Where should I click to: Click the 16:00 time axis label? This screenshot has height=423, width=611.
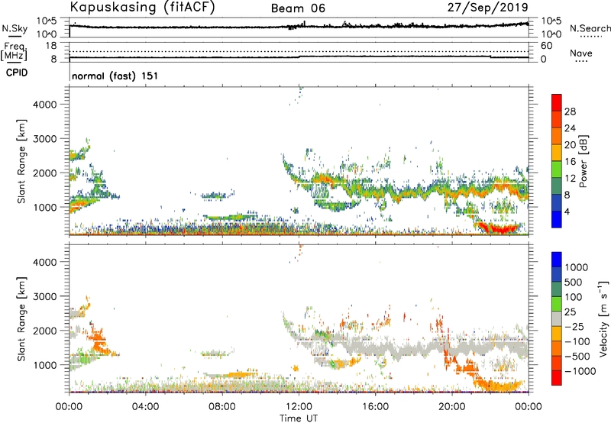click(x=375, y=407)
